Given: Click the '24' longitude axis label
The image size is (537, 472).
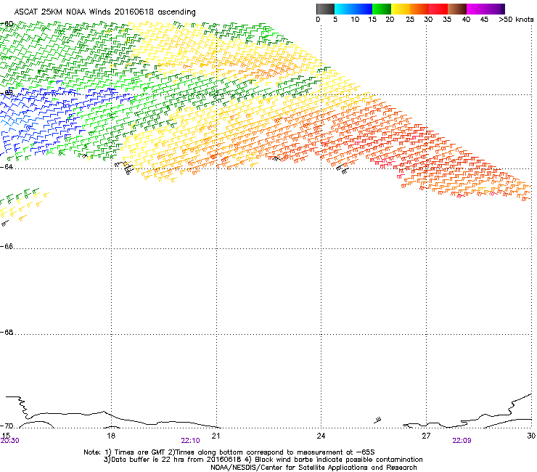Looking at the screenshot, I should click(x=321, y=436).
